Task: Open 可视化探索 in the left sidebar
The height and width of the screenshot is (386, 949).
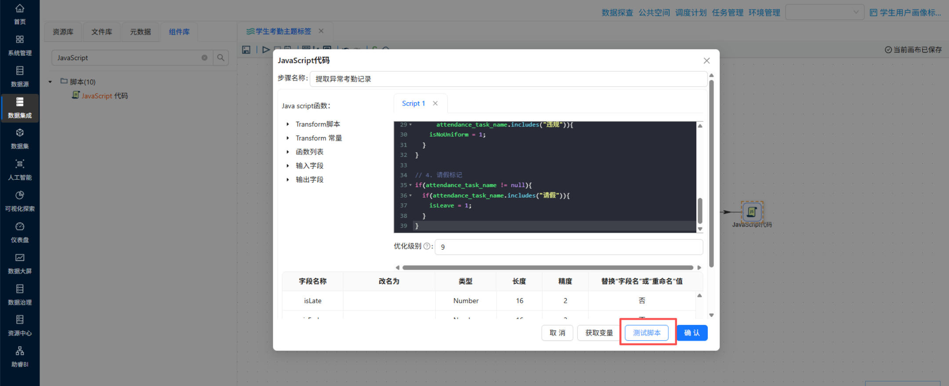Action: 20,201
